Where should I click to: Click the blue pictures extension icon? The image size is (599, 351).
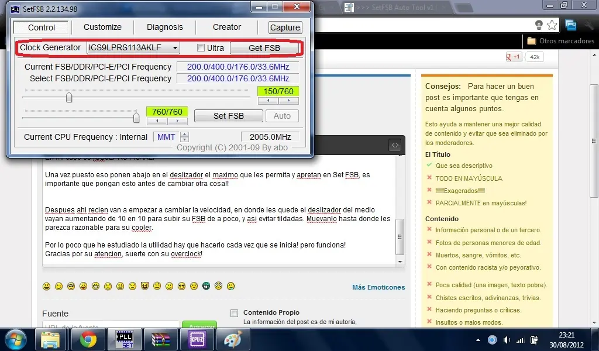coord(571,25)
